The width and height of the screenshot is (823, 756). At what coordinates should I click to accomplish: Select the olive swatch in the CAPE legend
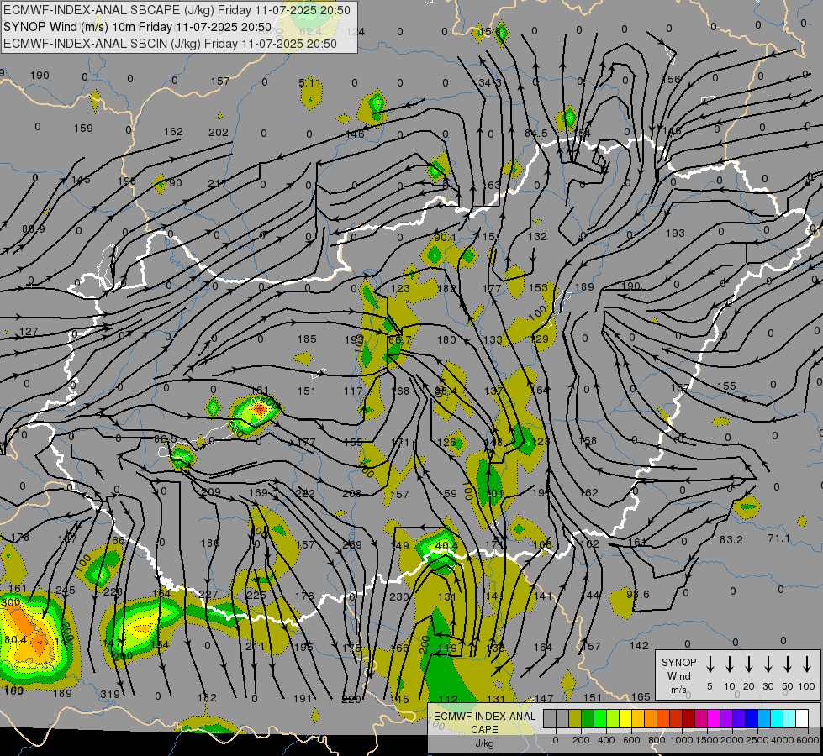tap(575, 719)
